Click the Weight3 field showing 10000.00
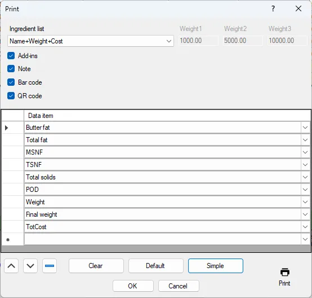Image resolution: width=312 pixels, height=298 pixels. 287,41
